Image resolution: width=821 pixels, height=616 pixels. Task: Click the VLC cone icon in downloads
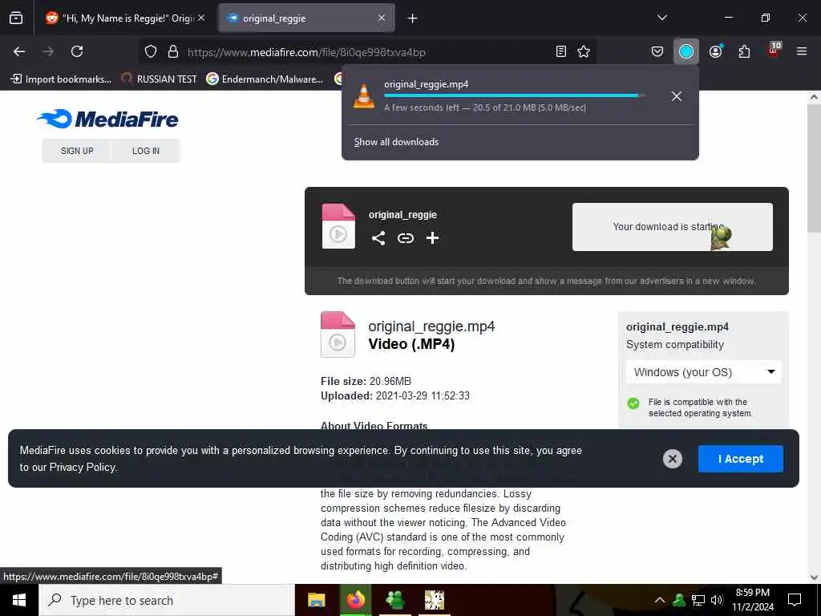(x=364, y=96)
